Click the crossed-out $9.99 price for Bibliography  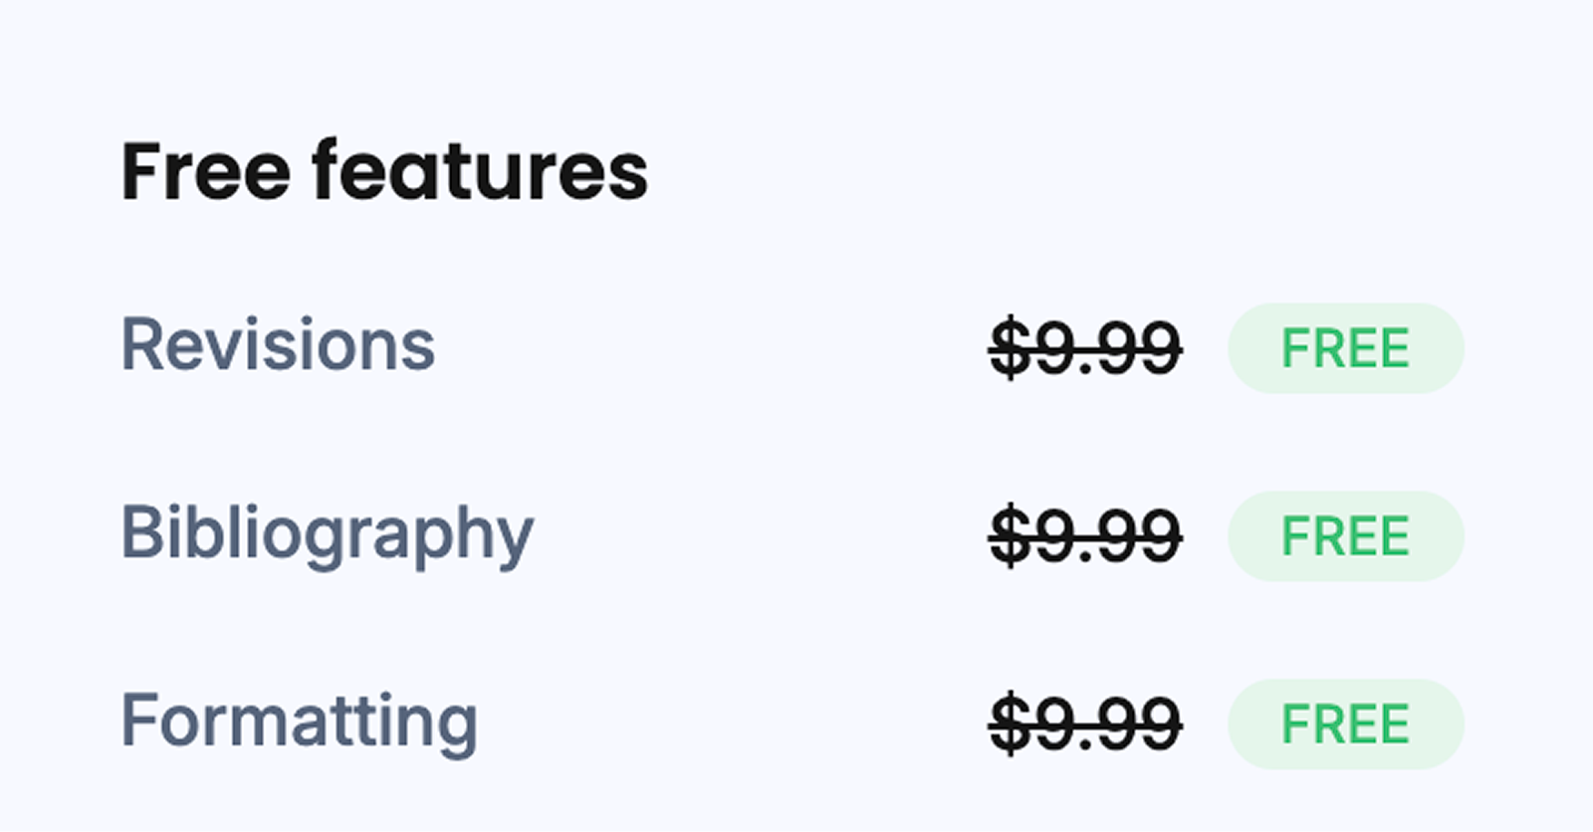(1085, 536)
